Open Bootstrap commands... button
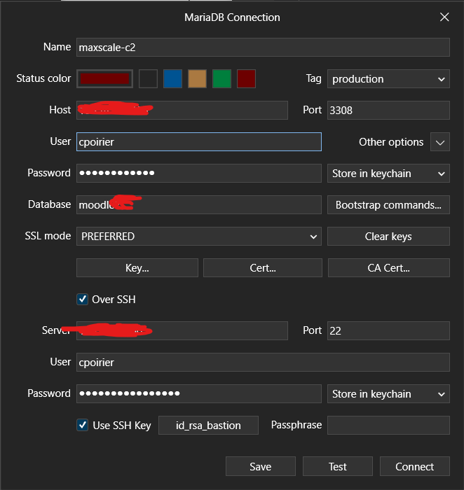464x490 pixels. point(388,204)
